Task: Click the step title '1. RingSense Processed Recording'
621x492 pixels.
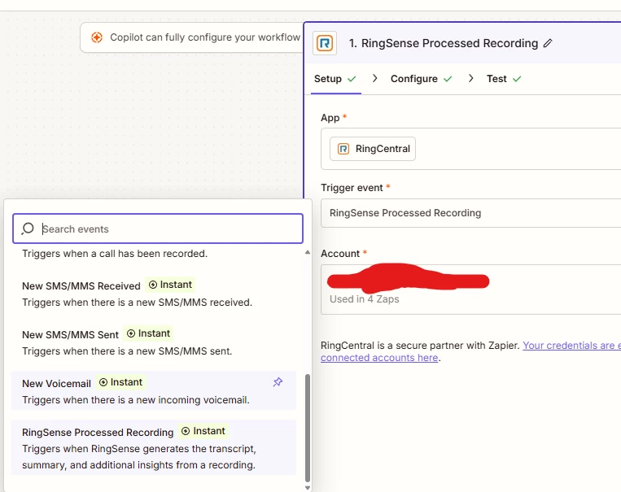Action: (444, 43)
